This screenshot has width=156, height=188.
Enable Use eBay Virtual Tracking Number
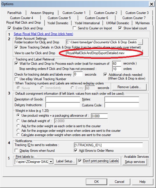coord(16,79)
